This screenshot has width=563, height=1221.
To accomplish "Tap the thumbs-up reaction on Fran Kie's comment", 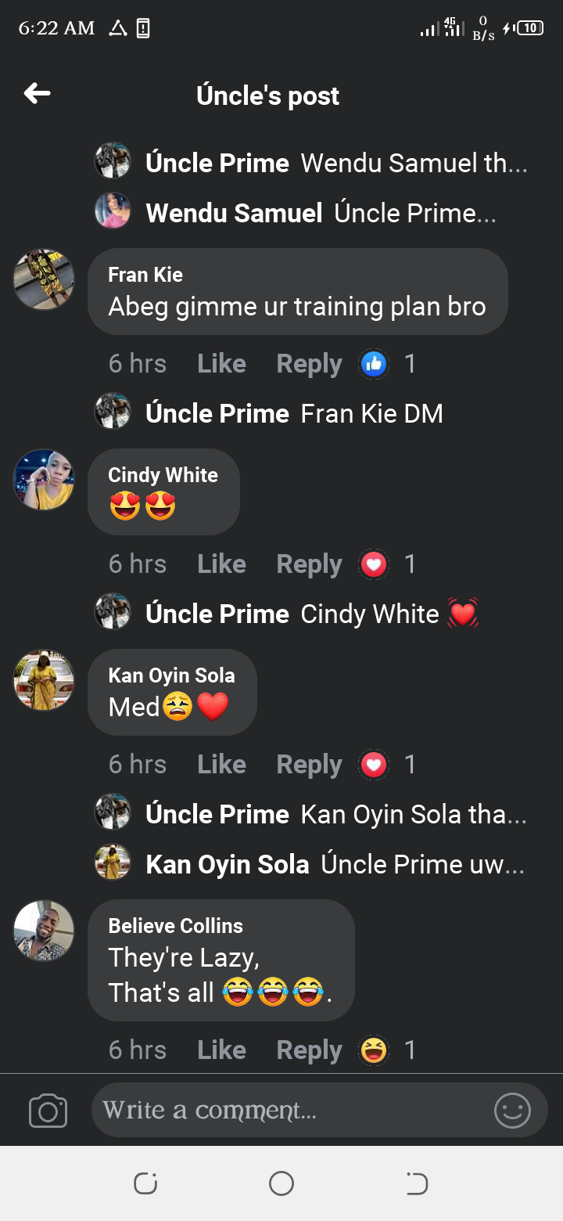I will point(374,364).
